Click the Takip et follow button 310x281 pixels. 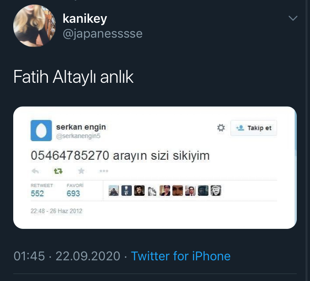tap(254, 128)
